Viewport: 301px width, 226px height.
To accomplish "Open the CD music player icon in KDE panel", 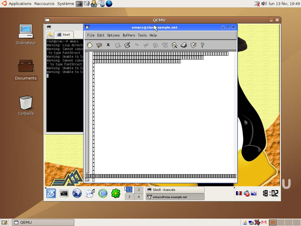I will [90, 193].
